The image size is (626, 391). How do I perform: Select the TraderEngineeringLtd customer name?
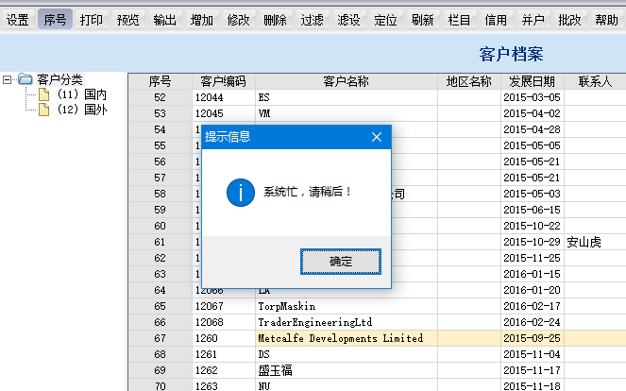[347, 322]
